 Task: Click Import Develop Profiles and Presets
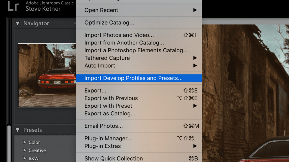pos(133,78)
